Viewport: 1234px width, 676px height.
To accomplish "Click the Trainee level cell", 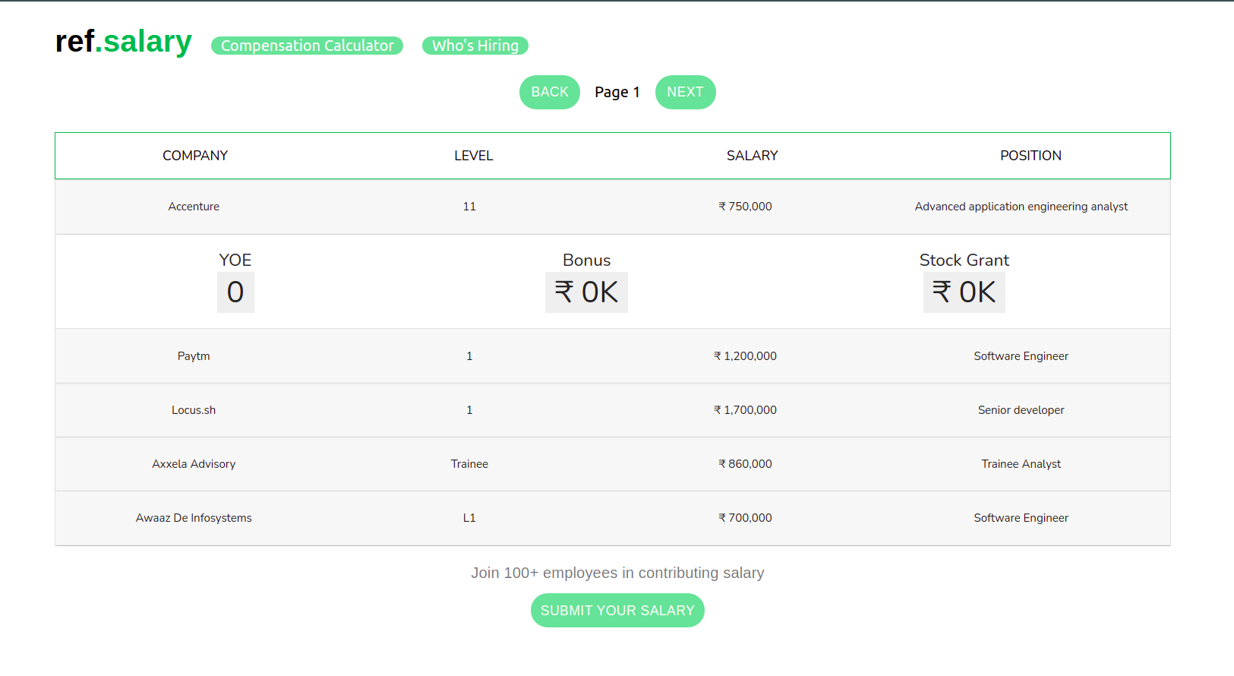I will tap(469, 464).
